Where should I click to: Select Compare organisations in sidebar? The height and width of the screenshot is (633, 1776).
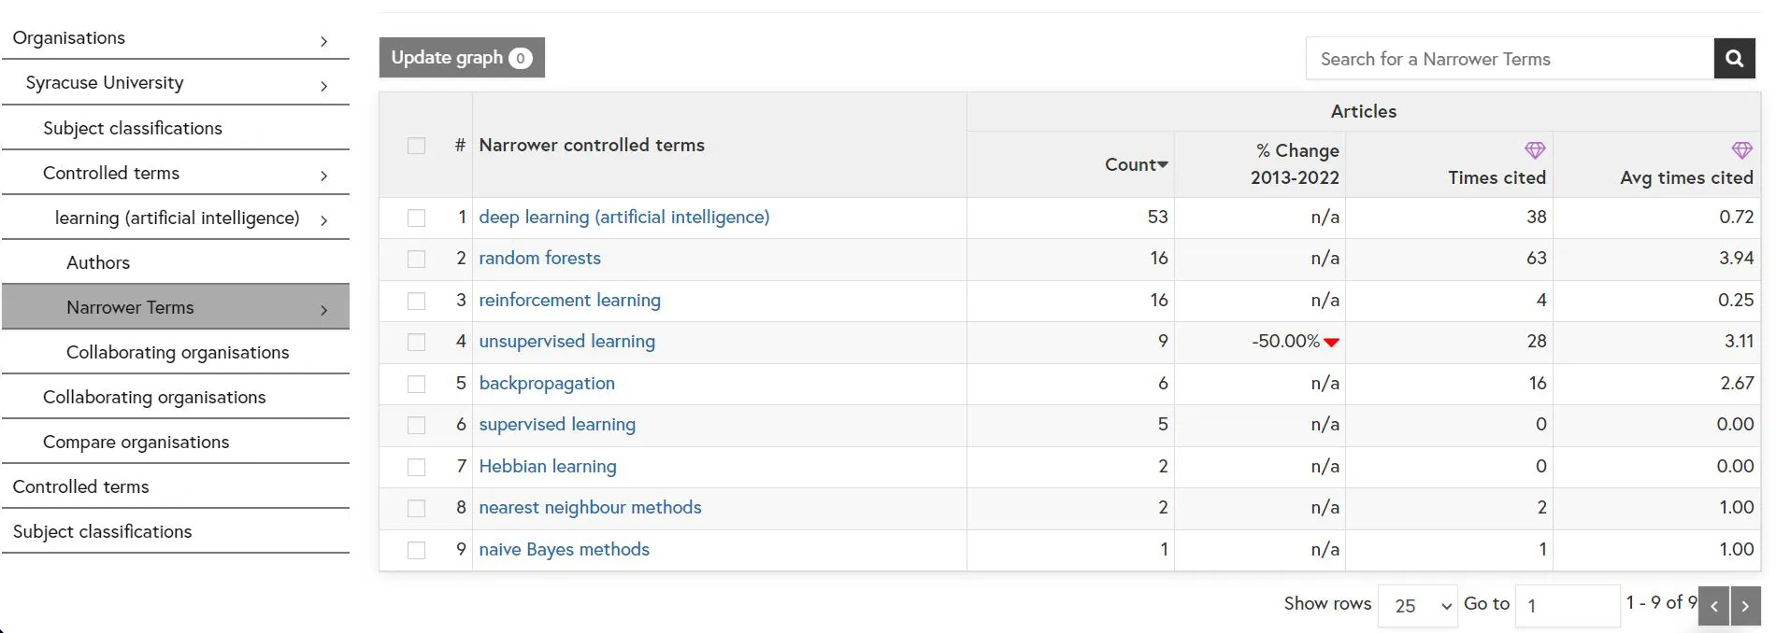[136, 443]
